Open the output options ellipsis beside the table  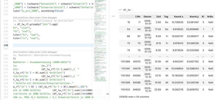point(113,16)
